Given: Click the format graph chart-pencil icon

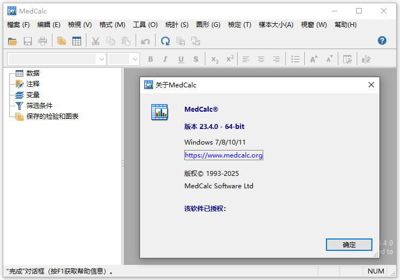Looking at the screenshot, I should 366,59.
